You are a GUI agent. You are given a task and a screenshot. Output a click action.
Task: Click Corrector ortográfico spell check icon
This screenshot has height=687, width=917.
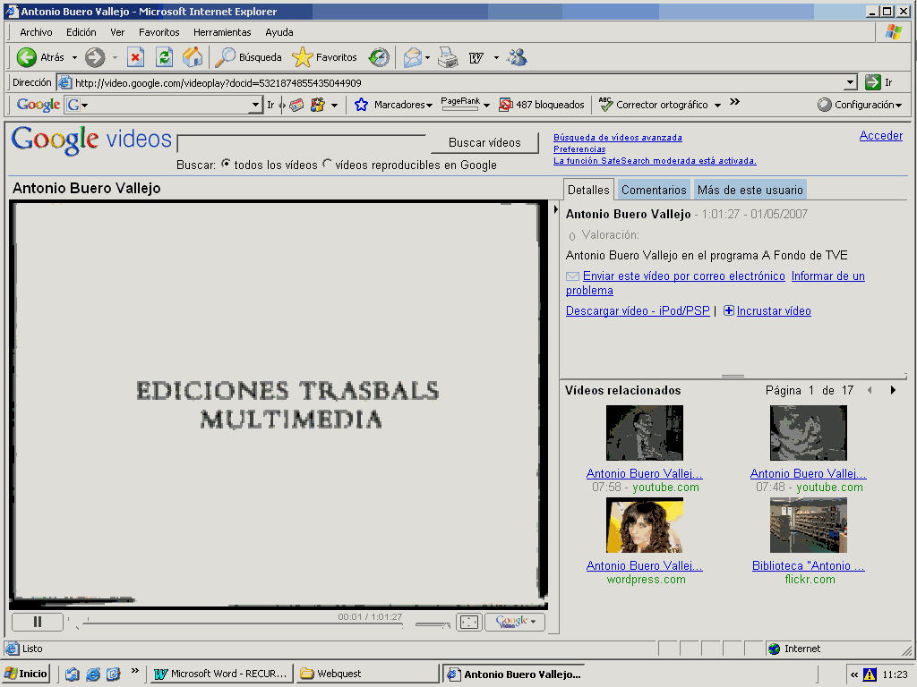tap(606, 105)
